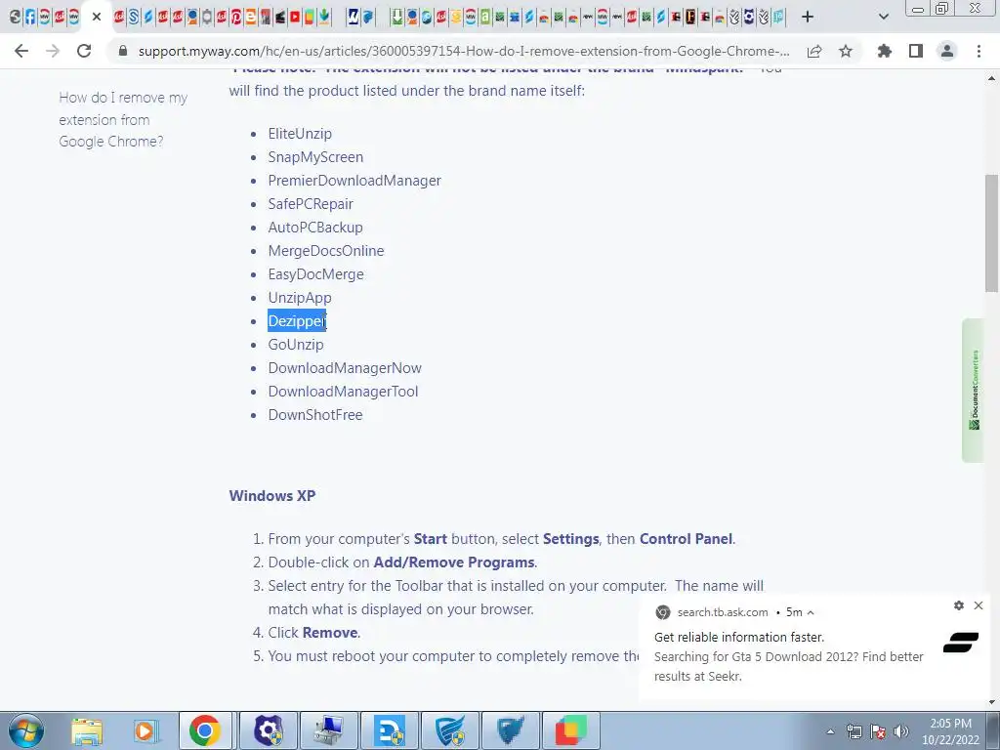Viewport: 1000px width, 750px height.
Task: Open the Extensions puzzle-piece menu
Action: pyautogui.click(x=884, y=51)
